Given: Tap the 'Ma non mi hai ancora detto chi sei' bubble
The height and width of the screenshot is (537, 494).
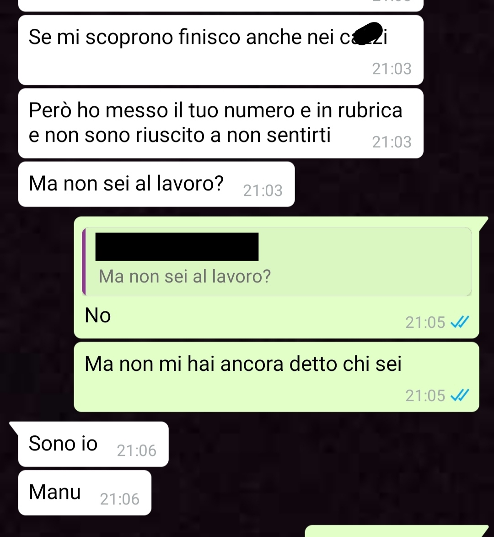Looking at the screenshot, I should [x=276, y=377].
